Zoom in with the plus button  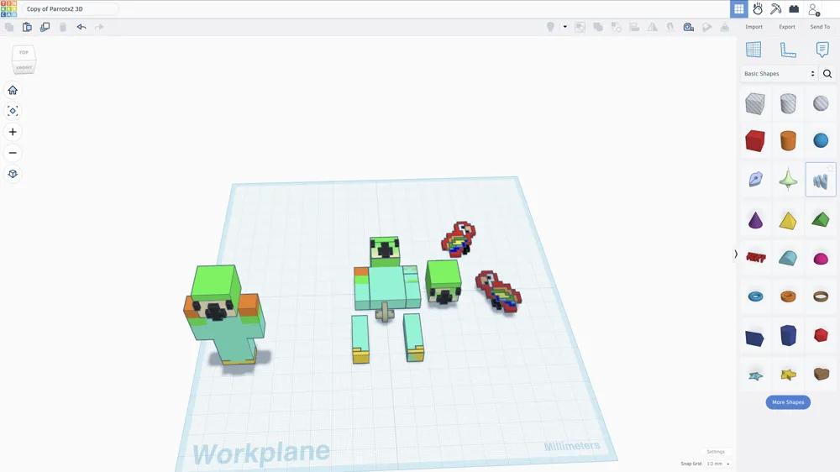coord(13,132)
